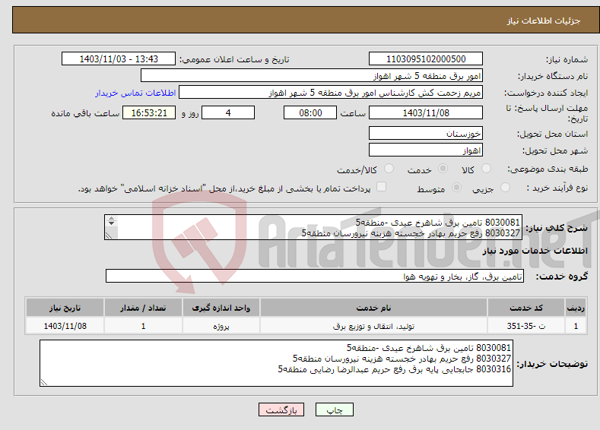Click the cell تولید، انتقال و توزیع برق
600x430 pixels.
tap(373, 326)
